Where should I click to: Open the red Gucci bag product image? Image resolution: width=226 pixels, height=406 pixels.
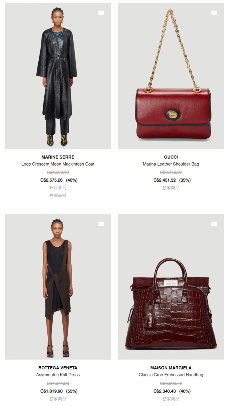(171, 76)
